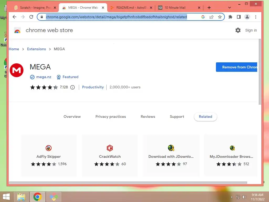Viewport: 269px width, 202px height.
Task: Open the AdFly Skipper extension icon
Action: tap(49, 148)
